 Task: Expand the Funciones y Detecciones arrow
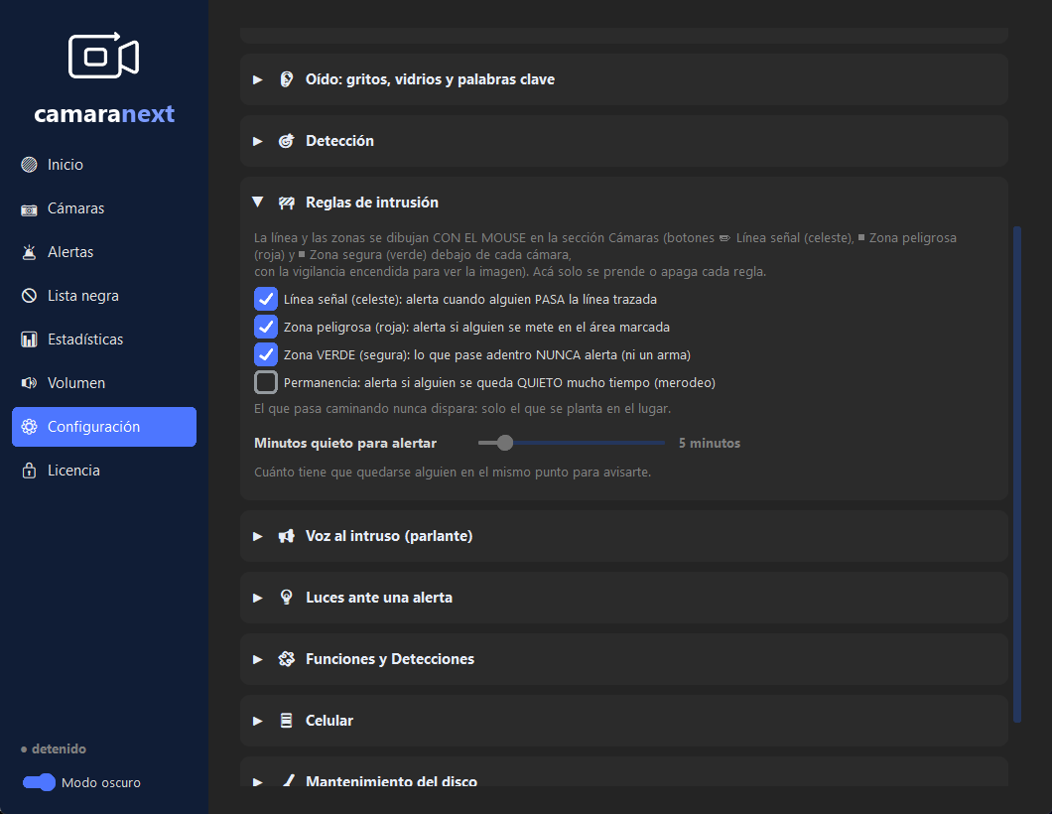click(x=258, y=660)
